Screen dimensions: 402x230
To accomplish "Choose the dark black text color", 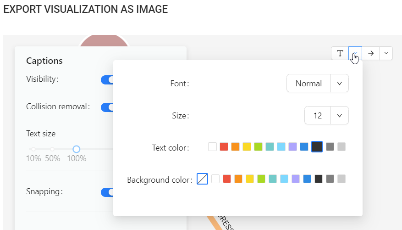I will pos(317,147).
